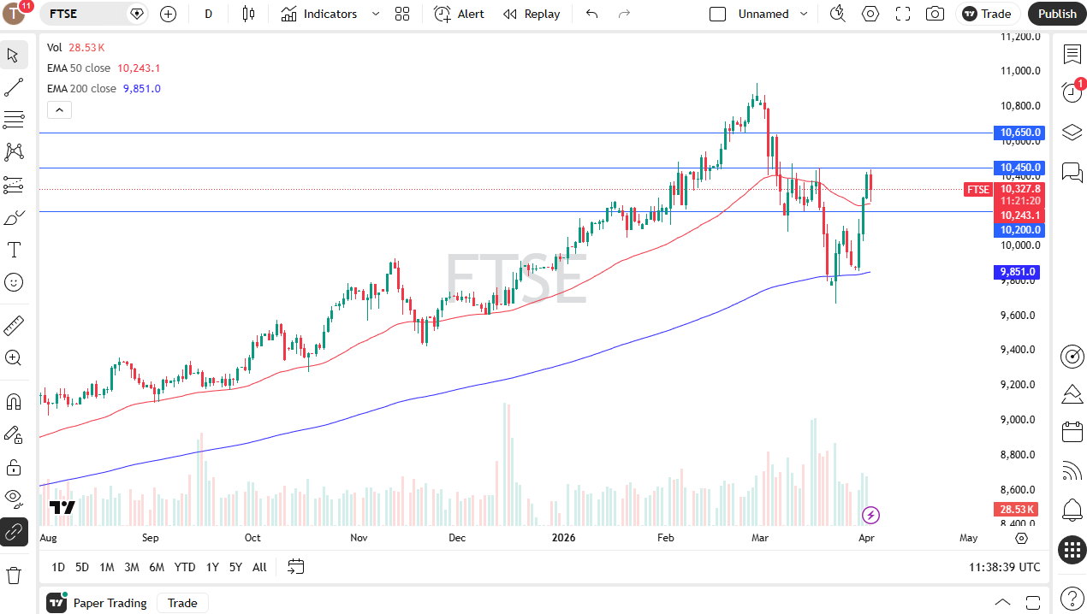The height and width of the screenshot is (614, 1087).
Task: Open the candlestick chart style menu
Action: click(x=249, y=14)
